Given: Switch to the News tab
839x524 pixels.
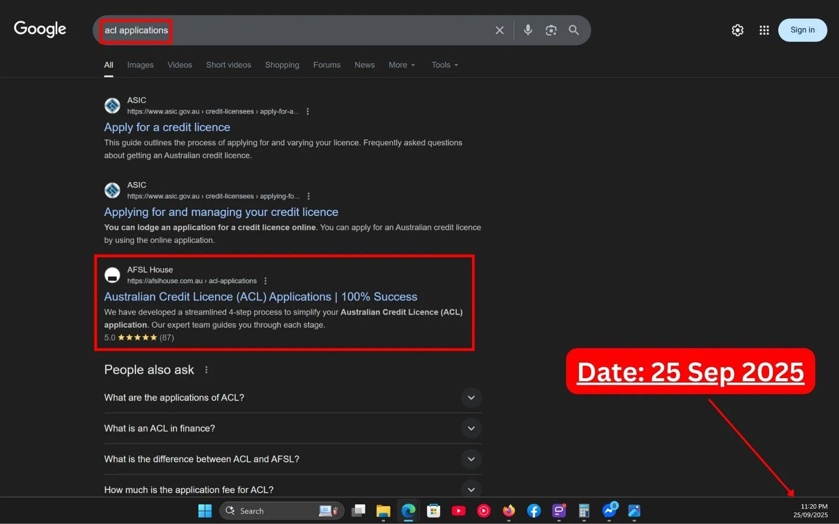Looking at the screenshot, I should [x=364, y=65].
